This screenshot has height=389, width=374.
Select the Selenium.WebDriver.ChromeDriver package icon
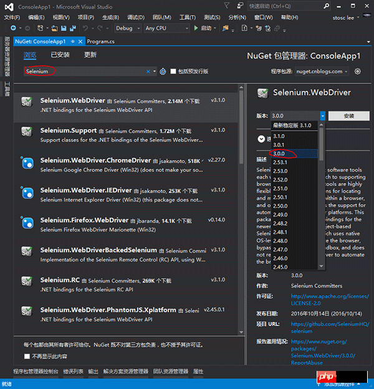coord(27,162)
